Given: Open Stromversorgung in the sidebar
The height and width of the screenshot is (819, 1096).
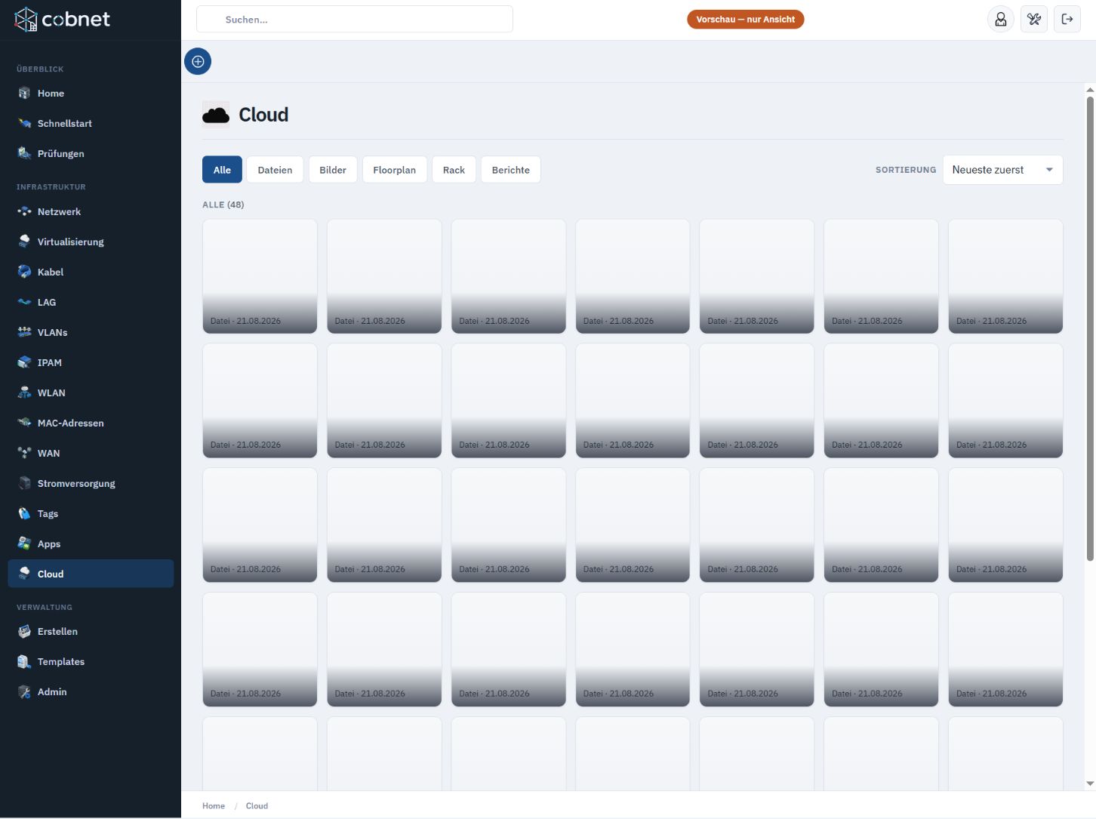Looking at the screenshot, I should (91, 484).
